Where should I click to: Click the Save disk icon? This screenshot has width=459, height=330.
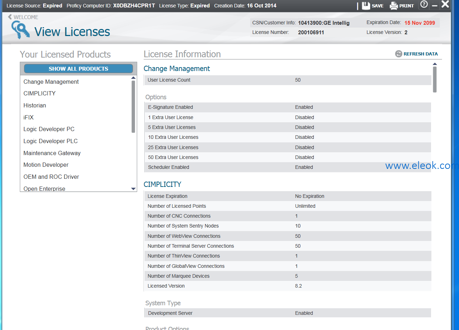(366, 6)
